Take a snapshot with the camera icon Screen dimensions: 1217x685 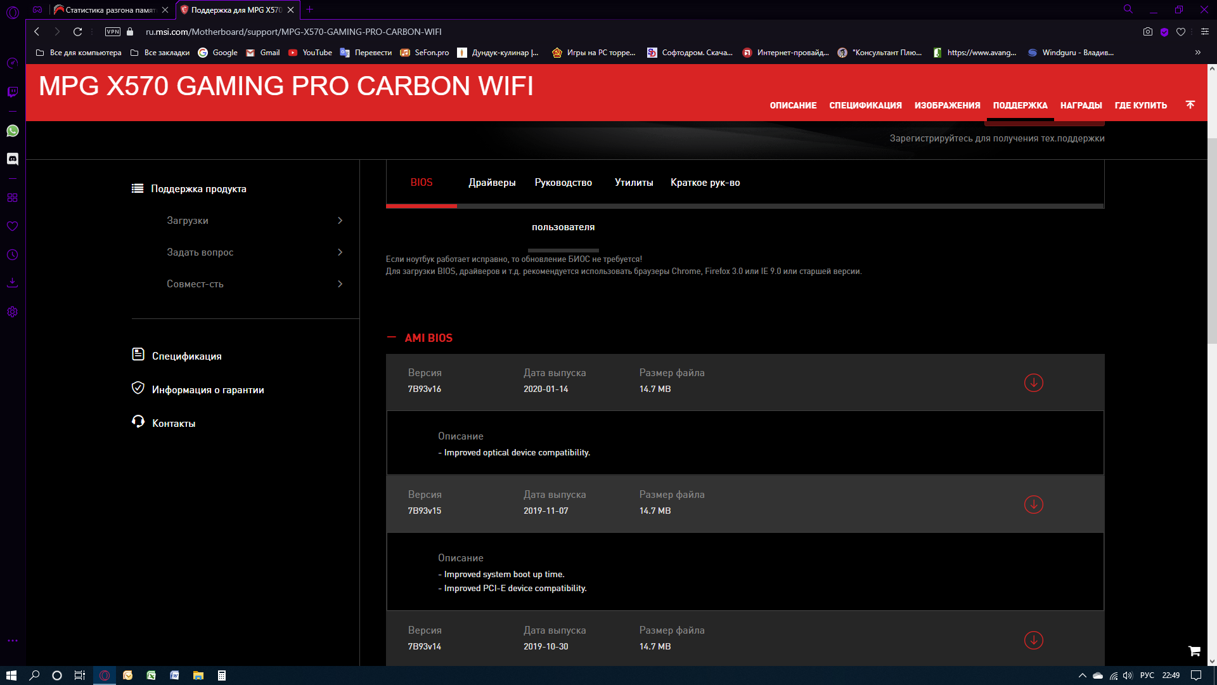pyautogui.click(x=1147, y=32)
